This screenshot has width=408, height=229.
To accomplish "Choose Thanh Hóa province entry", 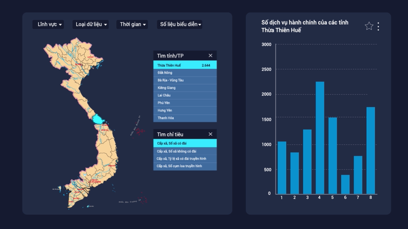I will point(185,117).
